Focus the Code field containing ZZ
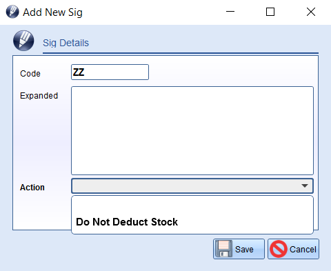This screenshot has height=271, width=331. [x=110, y=72]
